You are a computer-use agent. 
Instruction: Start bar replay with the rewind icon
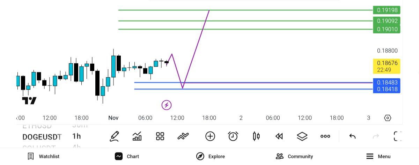279,136
